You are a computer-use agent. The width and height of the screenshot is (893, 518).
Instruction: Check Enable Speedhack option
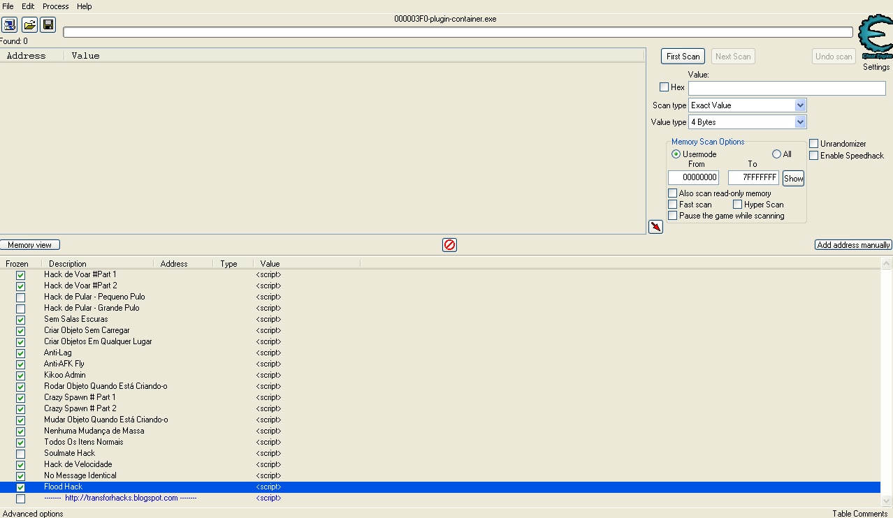(813, 156)
